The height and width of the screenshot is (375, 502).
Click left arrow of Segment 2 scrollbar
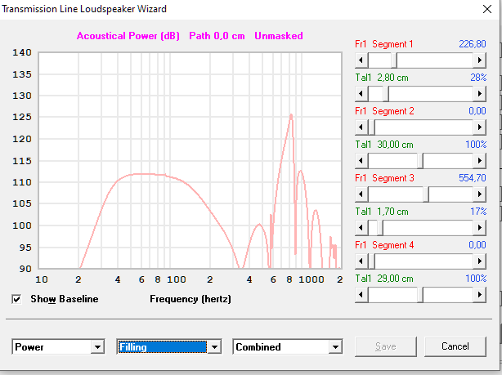[361, 127]
